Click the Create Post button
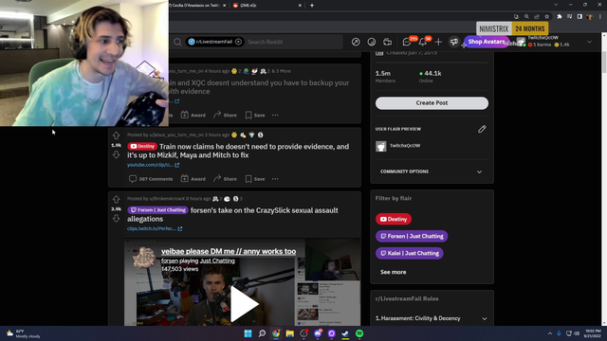Image resolution: width=607 pixels, height=341 pixels. pos(432,103)
